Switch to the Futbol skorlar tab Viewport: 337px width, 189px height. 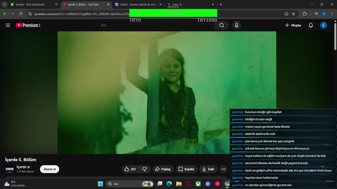[138, 4]
